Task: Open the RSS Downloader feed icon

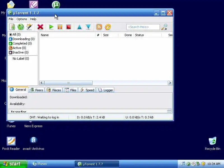Action: tap(99, 27)
